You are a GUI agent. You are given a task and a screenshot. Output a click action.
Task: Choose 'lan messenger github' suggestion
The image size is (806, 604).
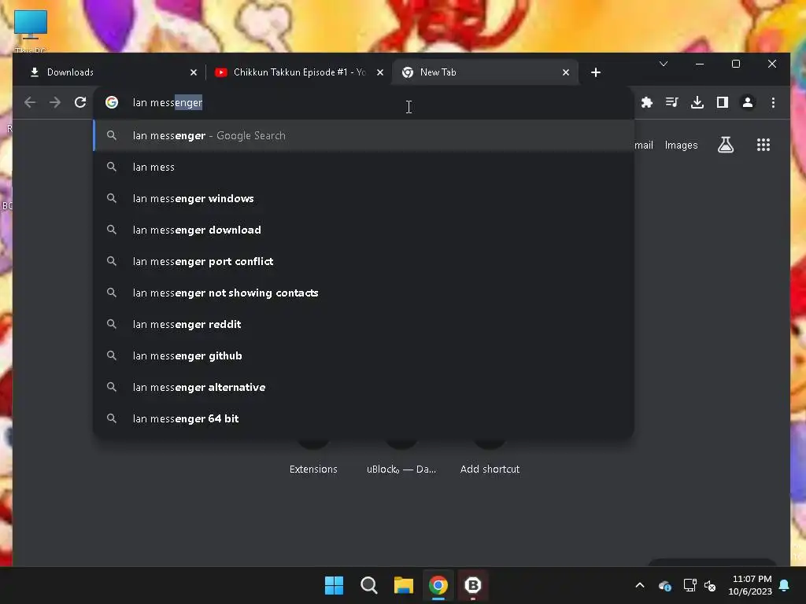[x=364, y=355]
